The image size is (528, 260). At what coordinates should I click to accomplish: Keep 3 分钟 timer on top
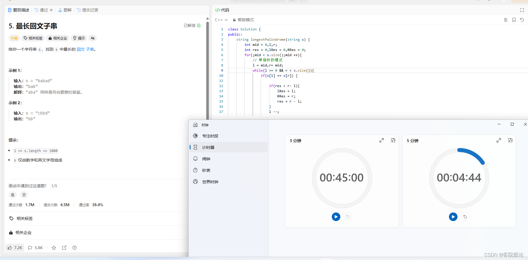click(393, 140)
